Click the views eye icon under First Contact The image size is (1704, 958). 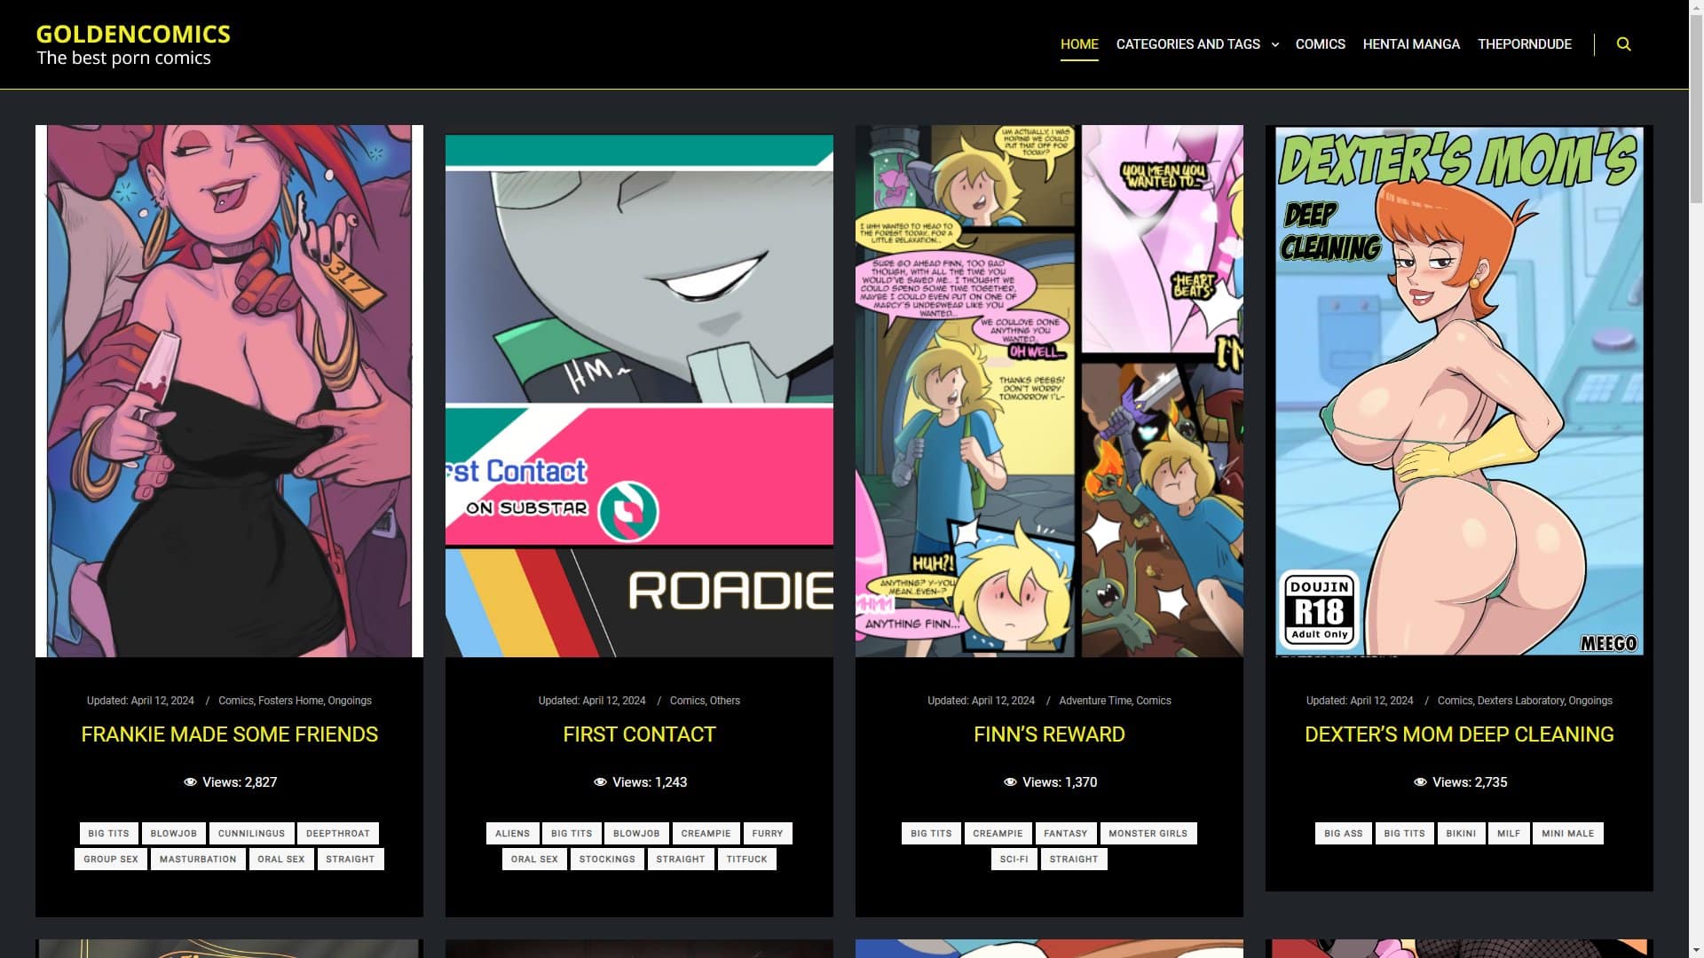(601, 781)
